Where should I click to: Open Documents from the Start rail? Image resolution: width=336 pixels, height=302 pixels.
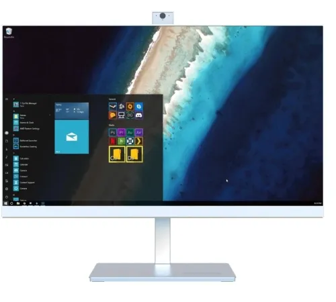pyautogui.click(x=7, y=141)
